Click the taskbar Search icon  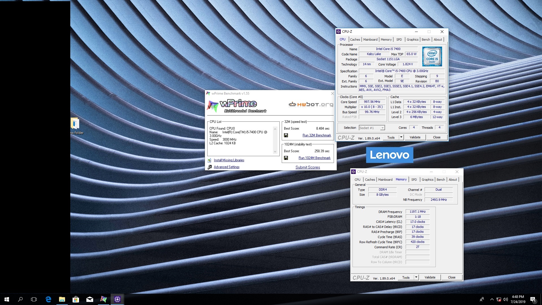click(x=20, y=299)
